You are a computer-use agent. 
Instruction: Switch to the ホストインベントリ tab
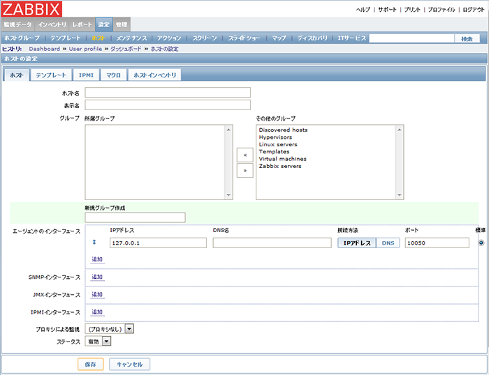point(154,75)
